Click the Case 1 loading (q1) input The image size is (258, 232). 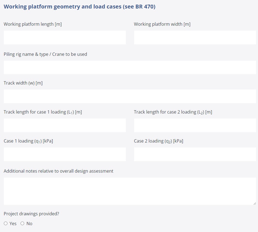coord(65,154)
